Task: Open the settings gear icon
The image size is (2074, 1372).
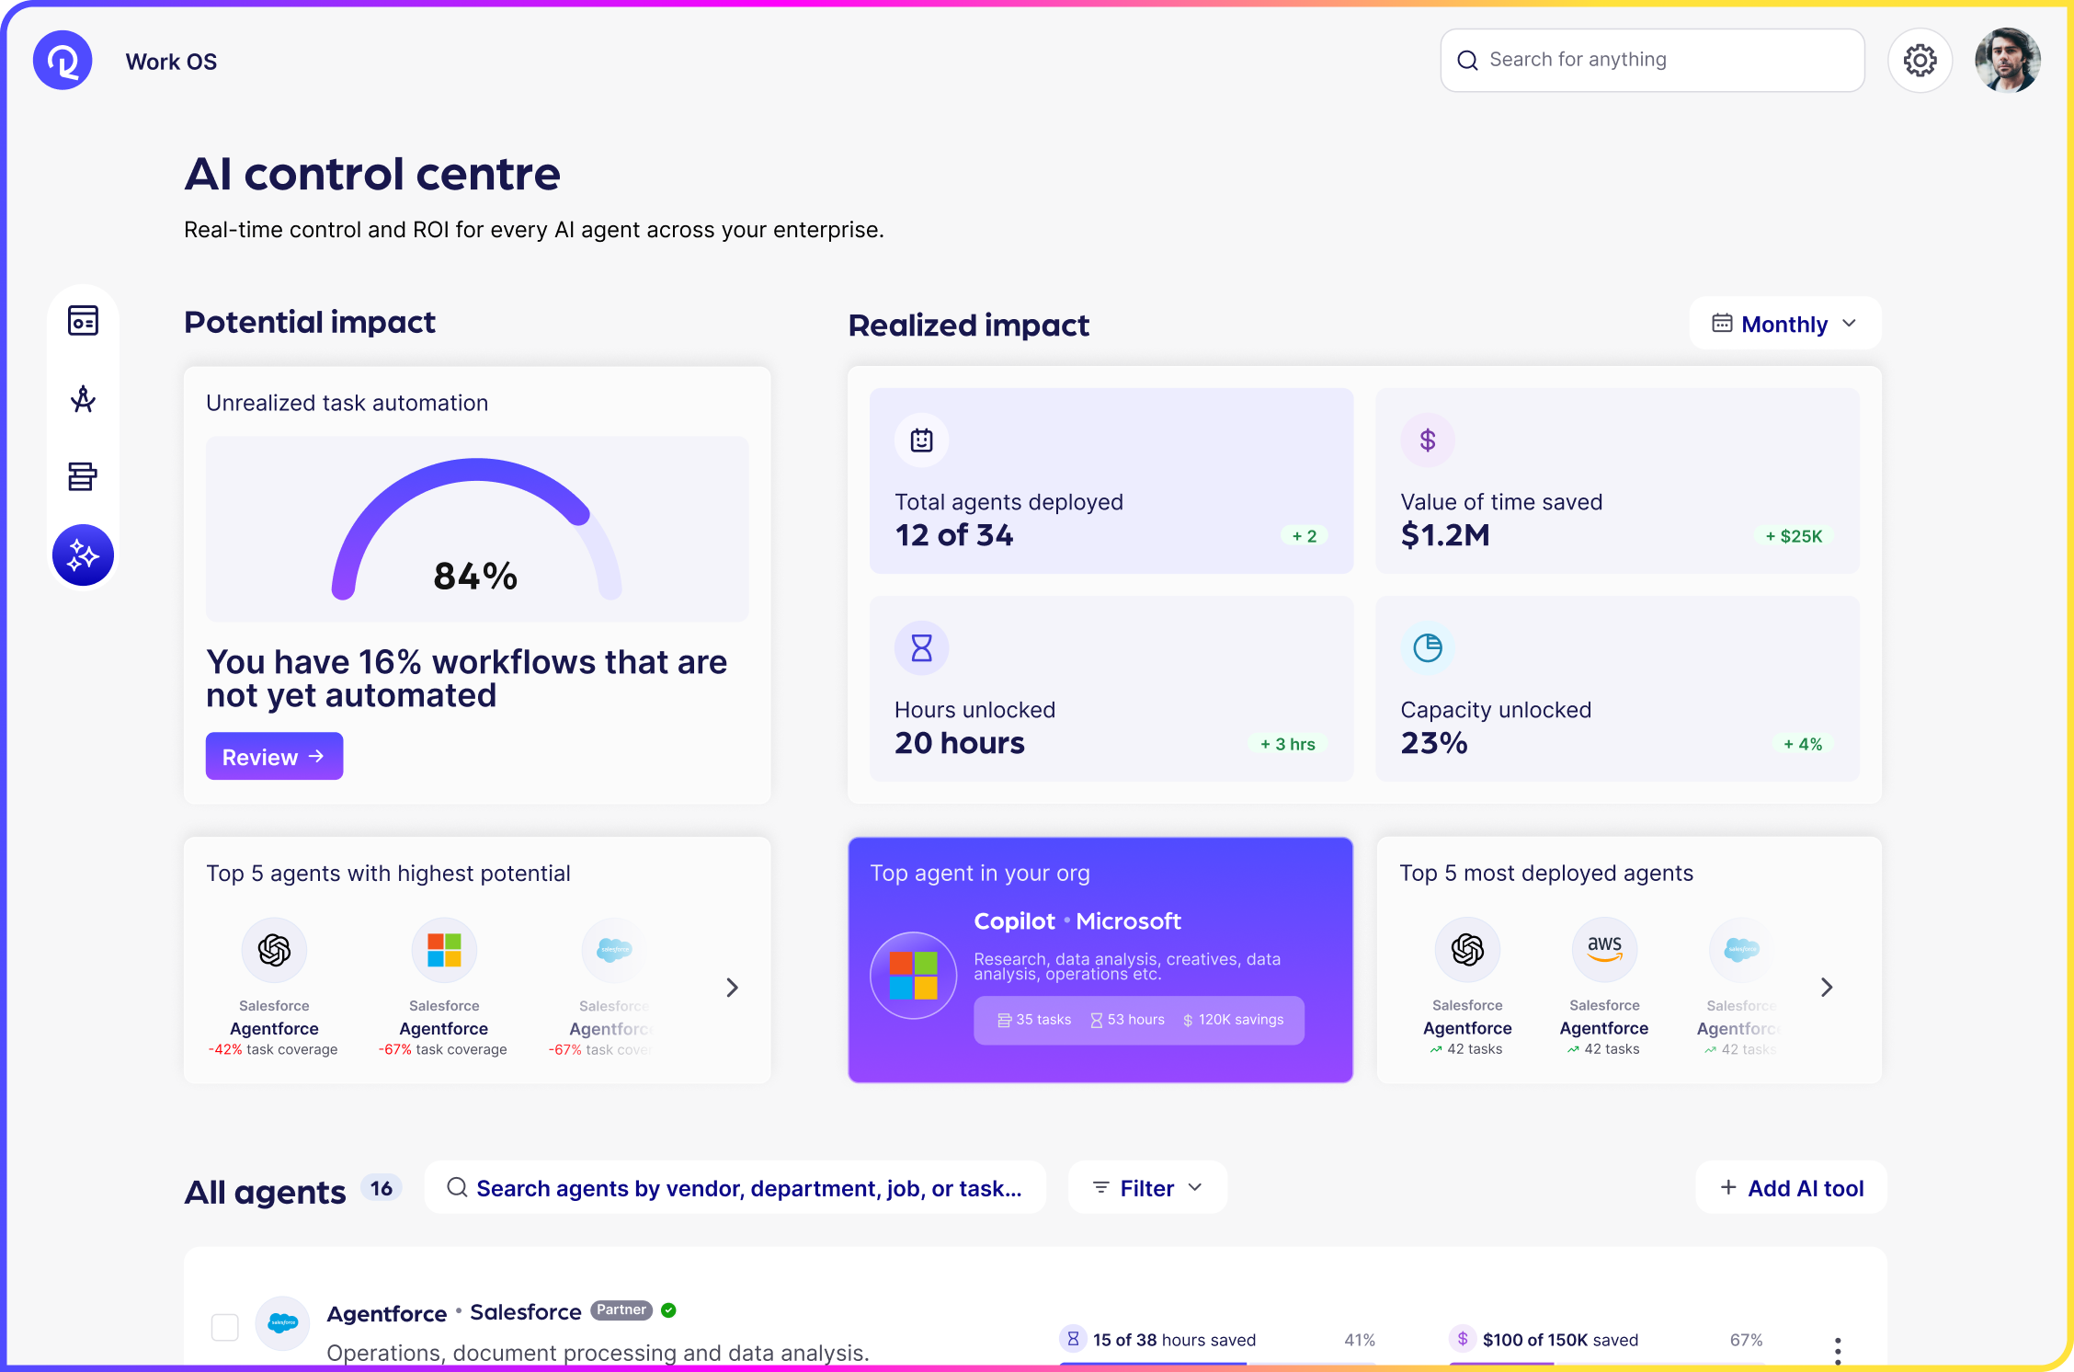Action: tap(1920, 61)
